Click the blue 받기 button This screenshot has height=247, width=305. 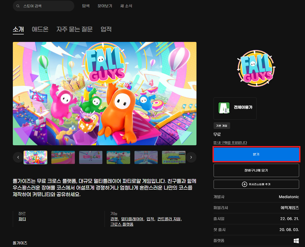pyautogui.click(x=256, y=154)
